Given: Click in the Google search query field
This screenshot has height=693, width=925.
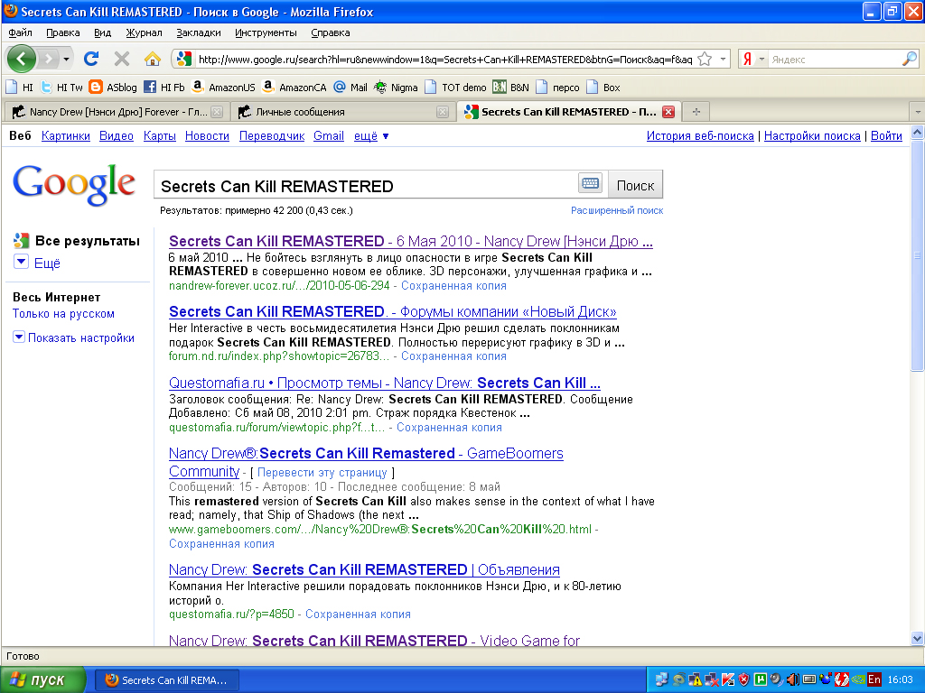Looking at the screenshot, I should point(366,186).
